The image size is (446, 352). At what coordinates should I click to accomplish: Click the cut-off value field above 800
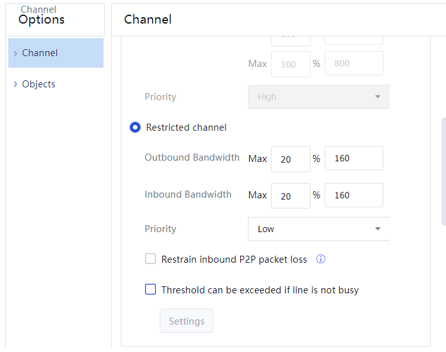[353, 41]
